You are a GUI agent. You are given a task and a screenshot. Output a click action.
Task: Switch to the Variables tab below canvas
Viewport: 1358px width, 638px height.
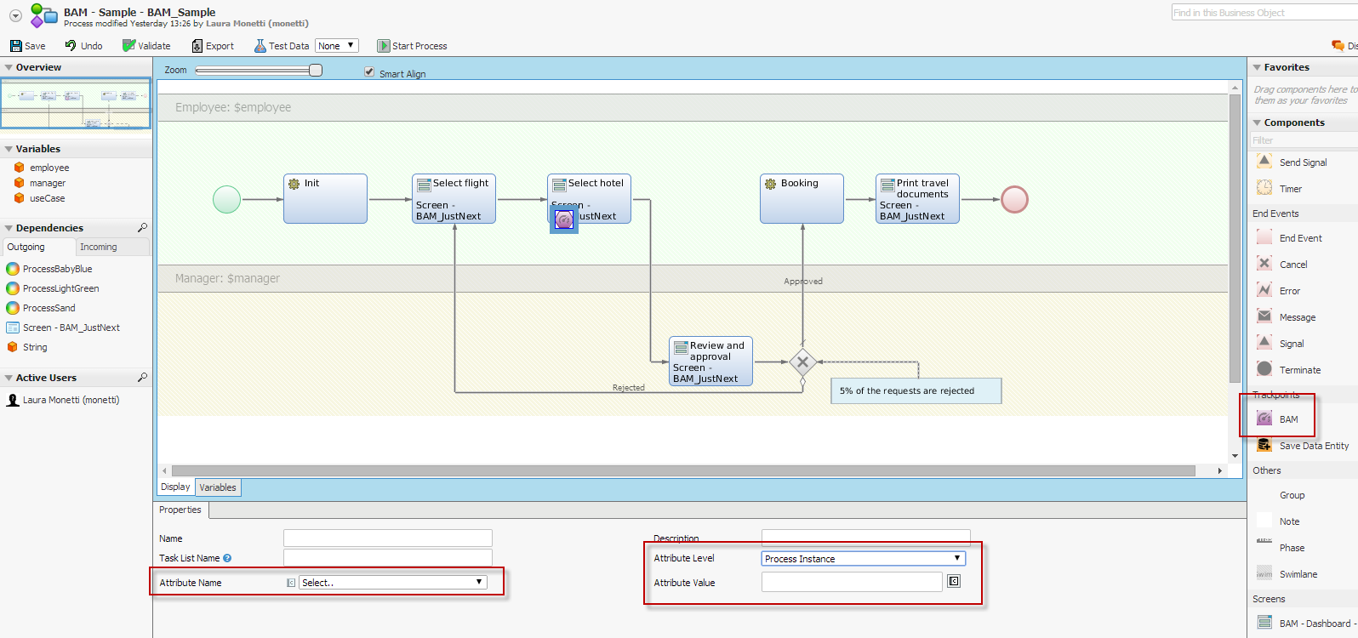click(x=218, y=487)
